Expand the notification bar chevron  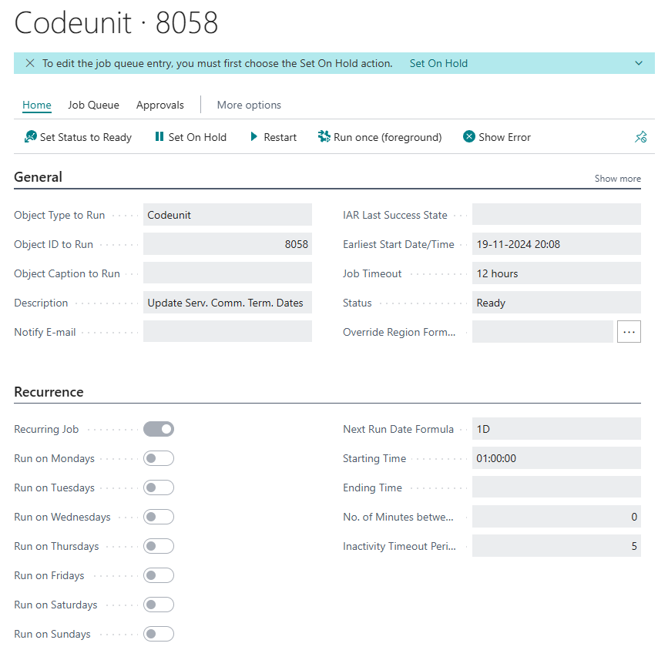(639, 63)
